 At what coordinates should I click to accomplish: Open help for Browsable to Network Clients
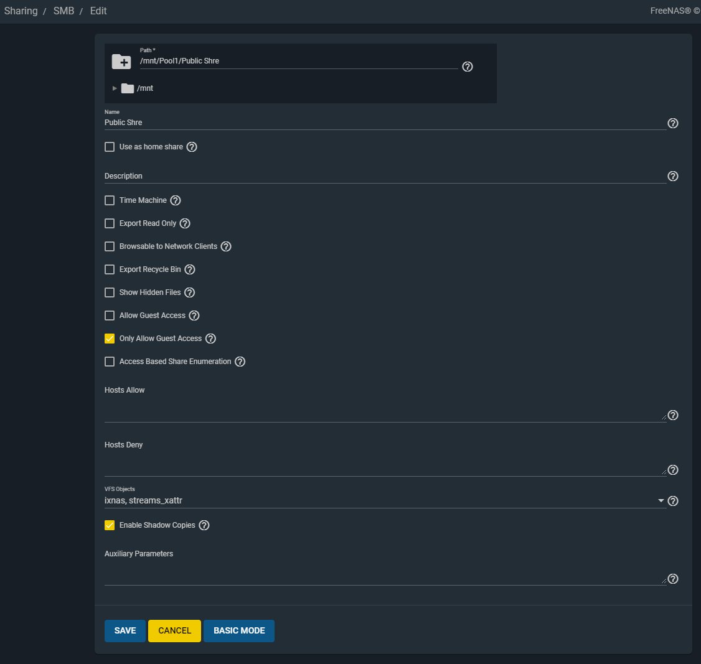[x=226, y=246]
